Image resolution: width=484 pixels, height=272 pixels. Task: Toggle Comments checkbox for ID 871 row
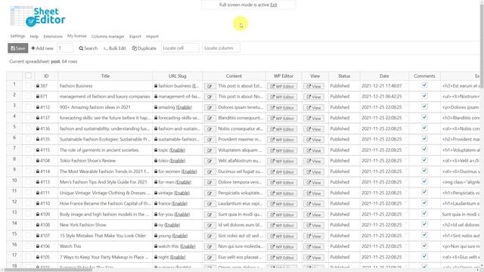click(424, 96)
